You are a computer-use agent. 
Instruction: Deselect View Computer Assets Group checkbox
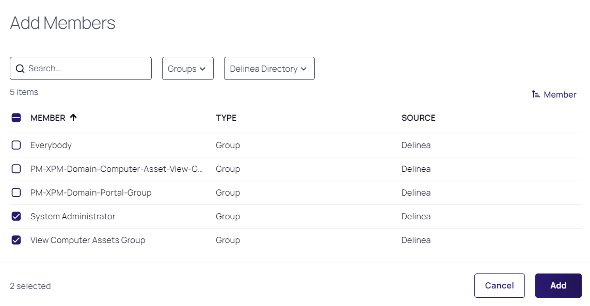pos(16,240)
